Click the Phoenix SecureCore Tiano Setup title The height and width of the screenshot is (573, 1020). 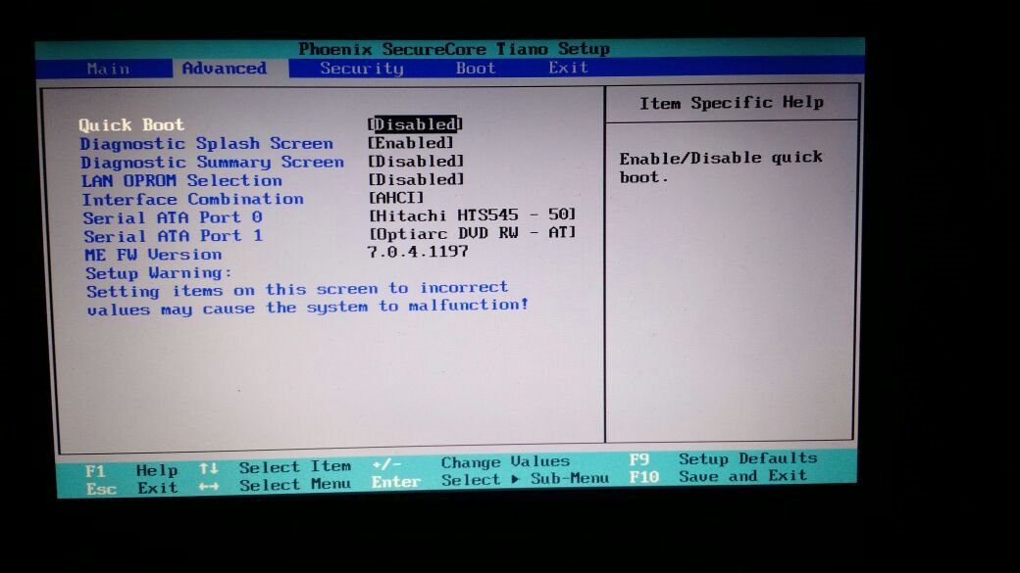click(454, 49)
